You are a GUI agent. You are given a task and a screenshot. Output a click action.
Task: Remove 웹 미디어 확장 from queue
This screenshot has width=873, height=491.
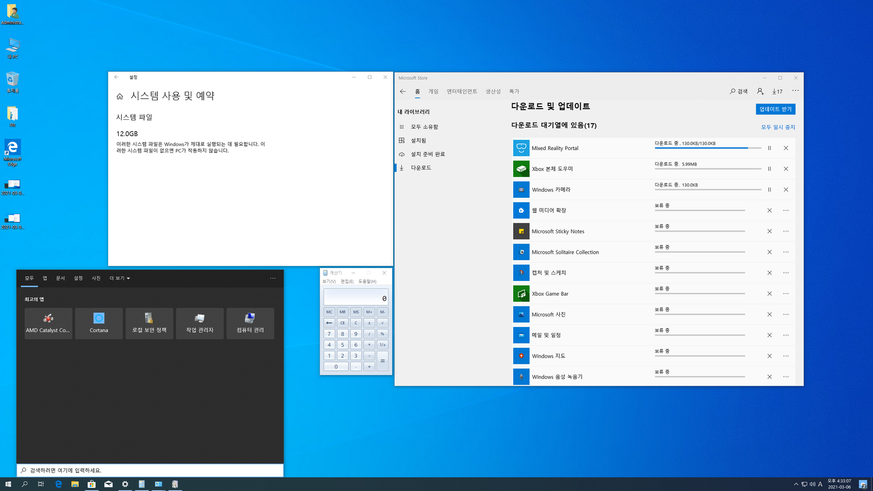pos(769,210)
